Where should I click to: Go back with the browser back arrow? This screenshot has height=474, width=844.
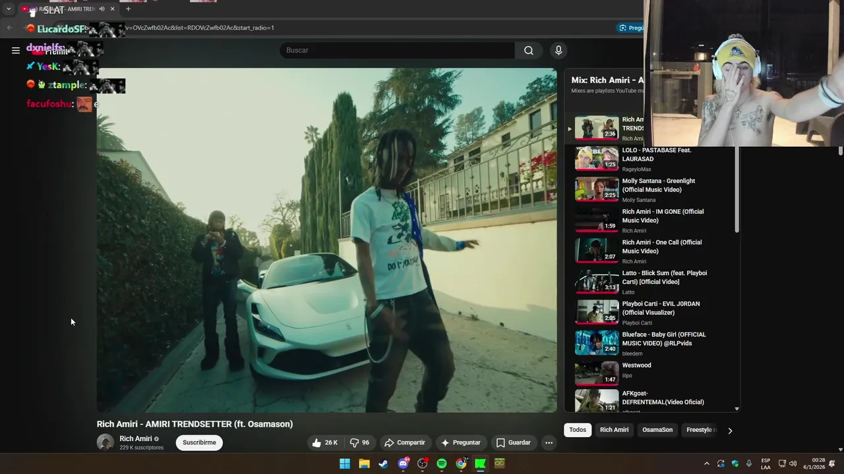(x=9, y=28)
